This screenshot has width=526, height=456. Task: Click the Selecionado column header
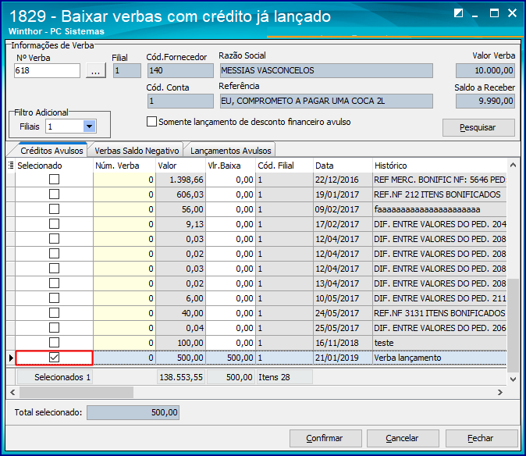click(54, 166)
